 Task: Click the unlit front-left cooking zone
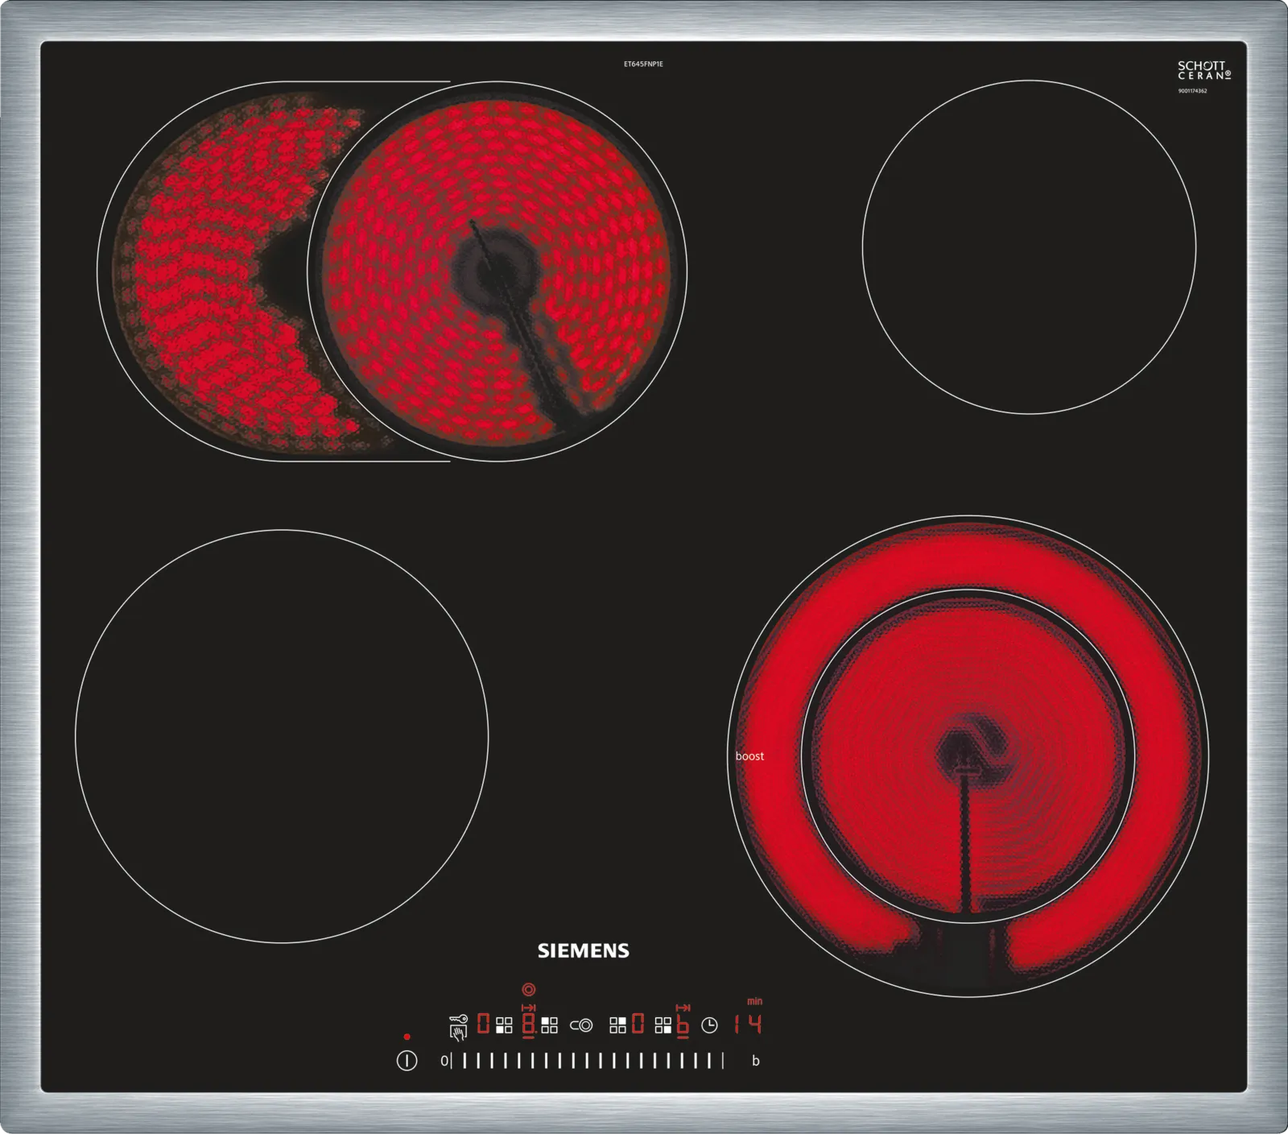tap(282, 736)
